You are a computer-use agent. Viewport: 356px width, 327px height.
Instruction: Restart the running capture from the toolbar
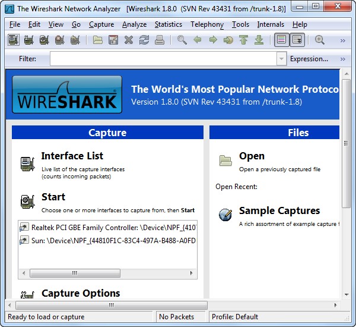[75, 40]
